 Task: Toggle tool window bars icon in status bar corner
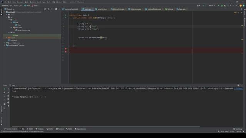tap(2, 131)
